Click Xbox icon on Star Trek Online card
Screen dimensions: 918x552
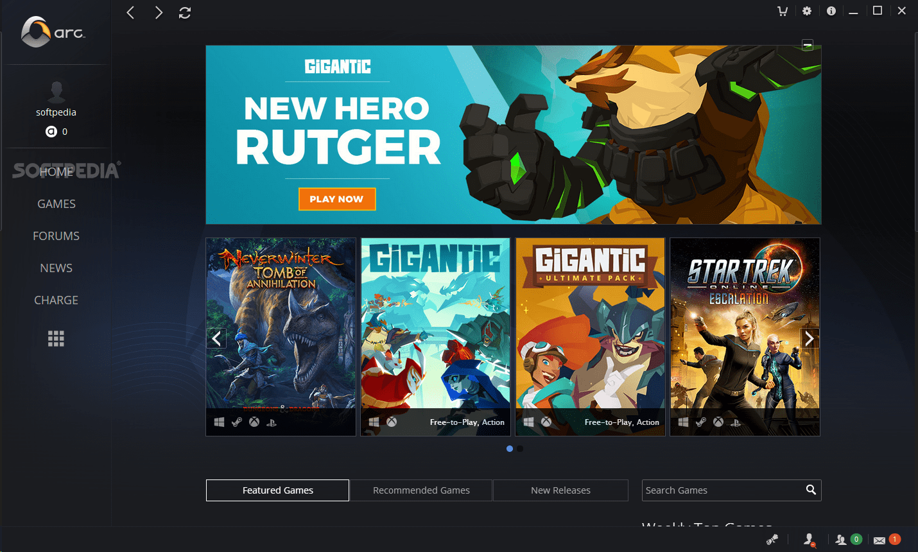[718, 422]
